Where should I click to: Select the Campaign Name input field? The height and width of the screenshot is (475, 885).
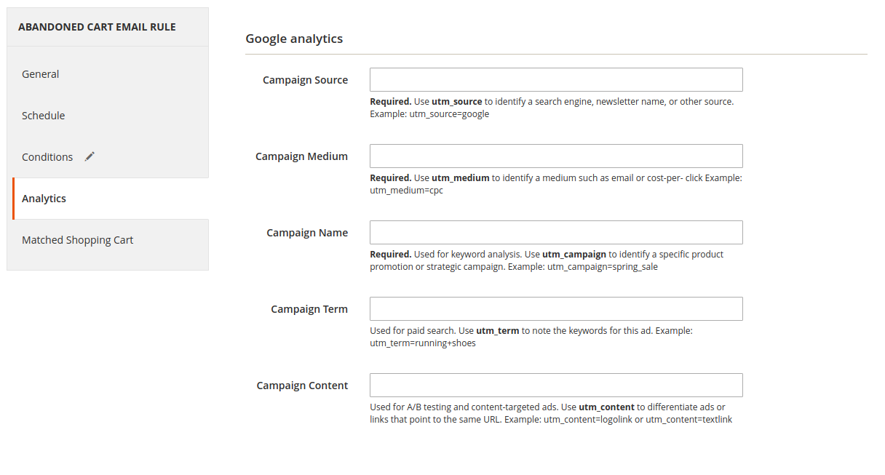tap(556, 233)
